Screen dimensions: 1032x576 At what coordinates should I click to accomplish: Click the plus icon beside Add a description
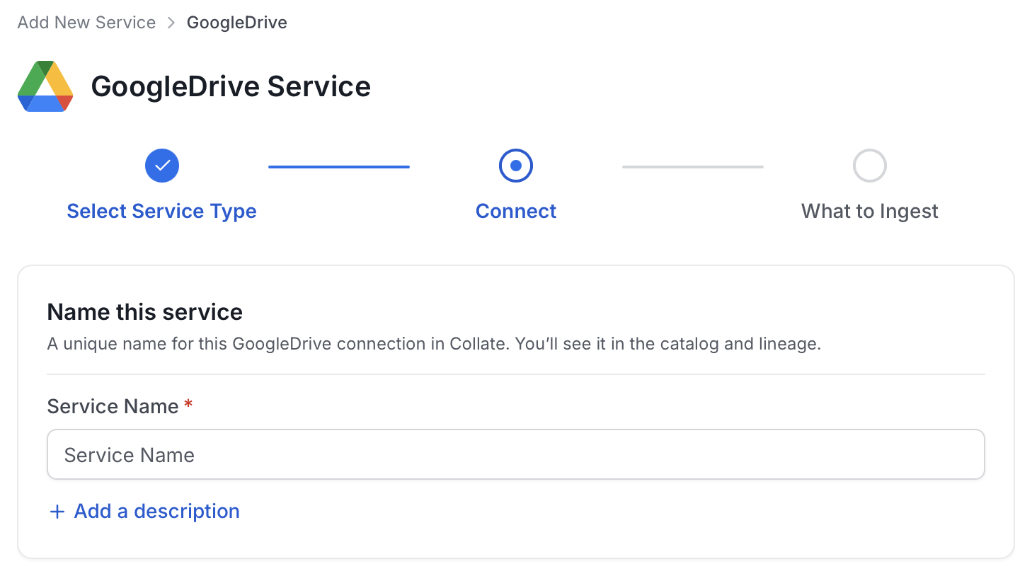[57, 512]
